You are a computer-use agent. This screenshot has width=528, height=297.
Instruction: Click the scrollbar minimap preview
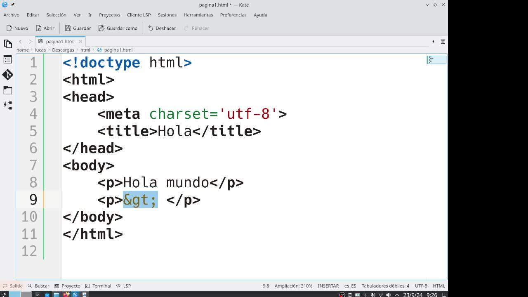tap(436, 60)
